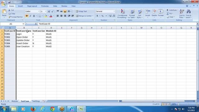Activate the Format Painter

click(16, 17)
